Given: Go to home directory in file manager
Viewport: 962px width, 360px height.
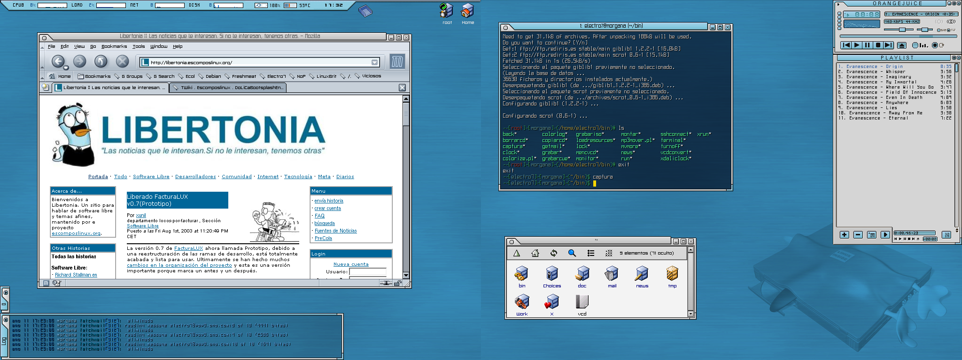Looking at the screenshot, I should point(535,253).
